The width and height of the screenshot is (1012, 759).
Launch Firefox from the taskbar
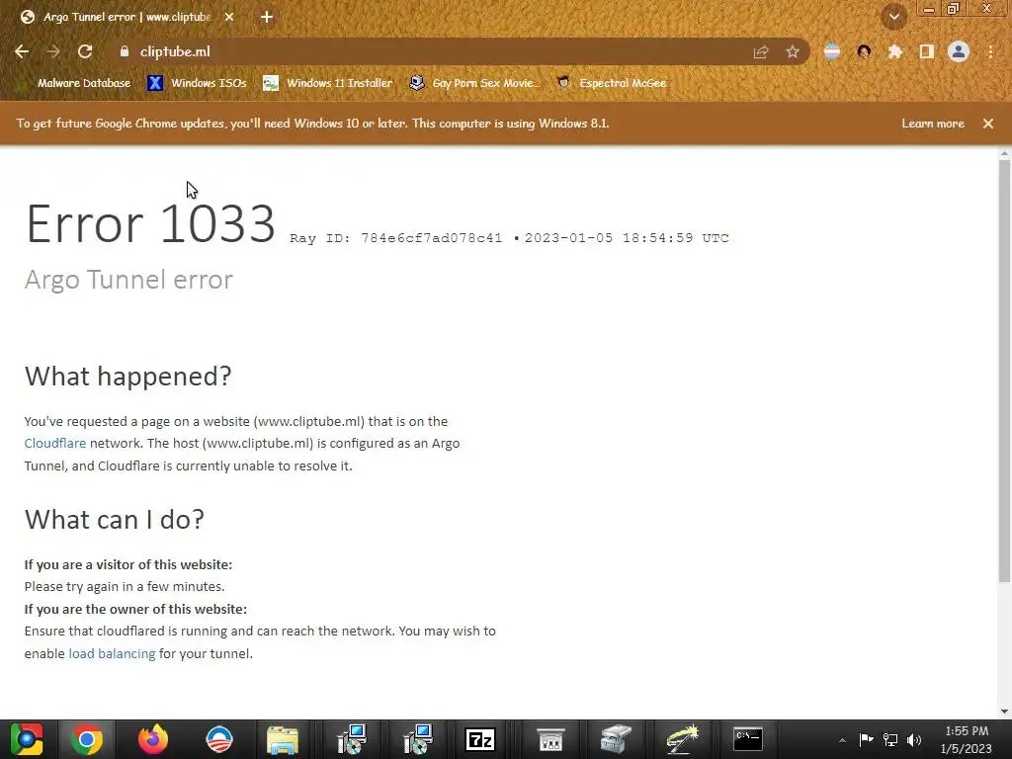click(153, 739)
